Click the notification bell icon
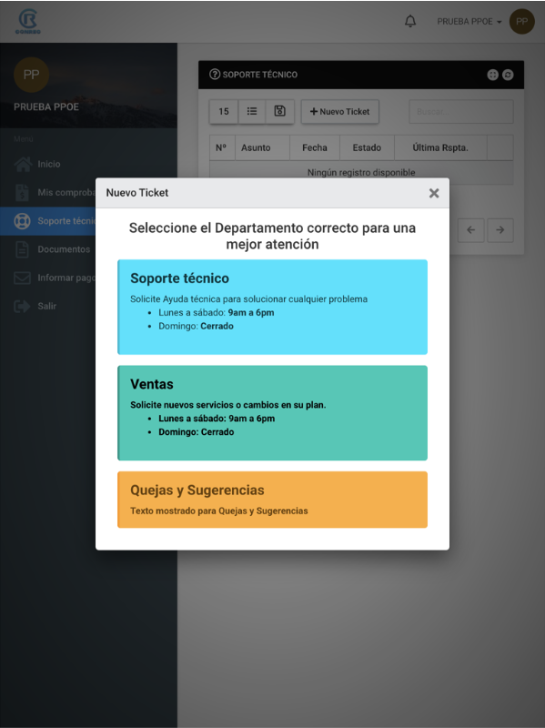Screen dimensions: 545x728 [x=410, y=21]
